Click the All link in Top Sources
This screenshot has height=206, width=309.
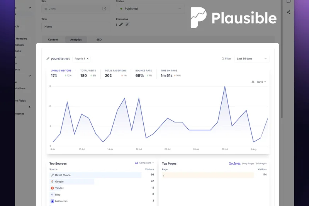tap(136, 163)
